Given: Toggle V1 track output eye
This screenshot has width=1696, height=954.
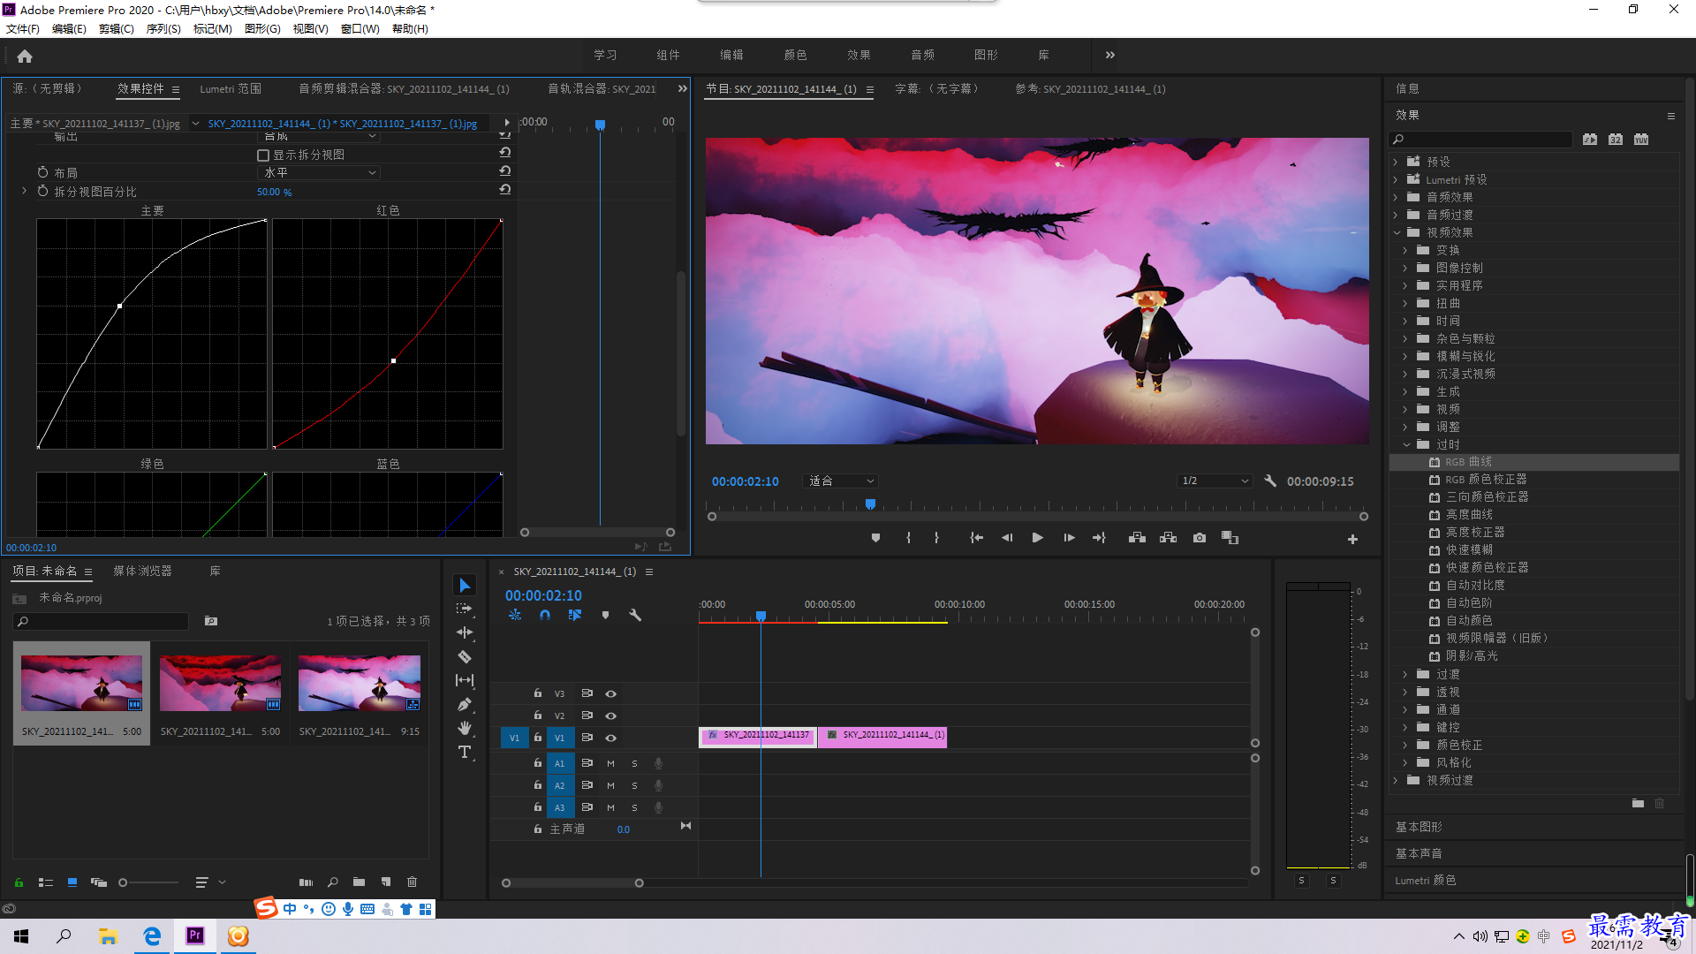Looking at the screenshot, I should tap(610, 738).
